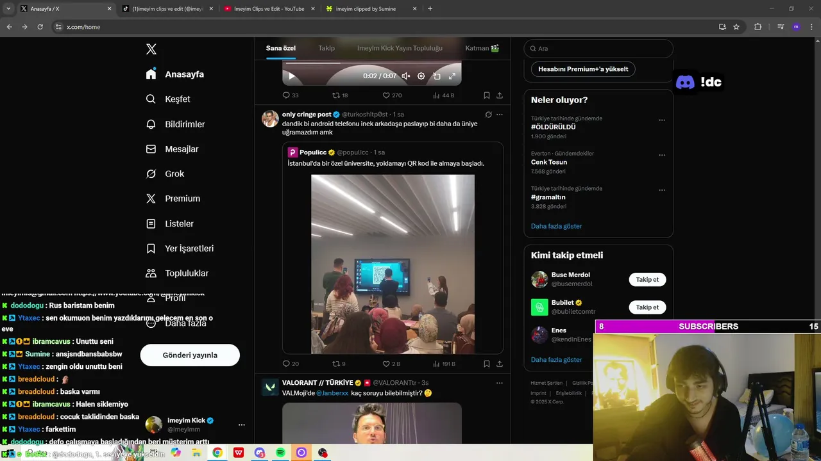The width and height of the screenshot is (821, 461).
Task: Open Bildirimler notifications
Action: [175, 124]
